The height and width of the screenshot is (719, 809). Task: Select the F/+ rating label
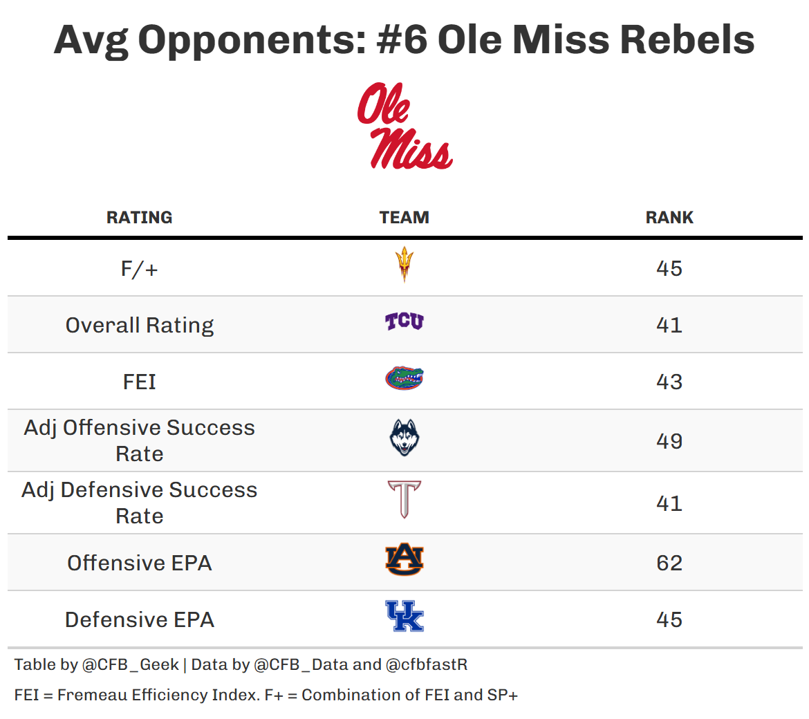tap(140, 268)
